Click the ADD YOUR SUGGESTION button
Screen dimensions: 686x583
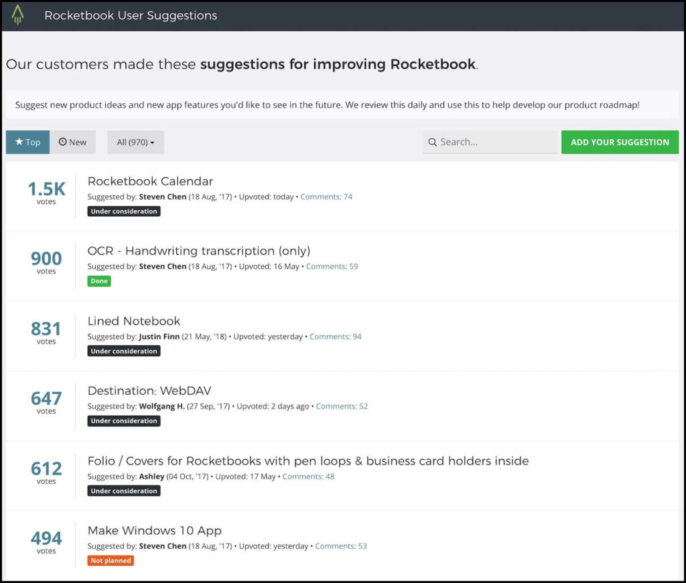click(620, 142)
